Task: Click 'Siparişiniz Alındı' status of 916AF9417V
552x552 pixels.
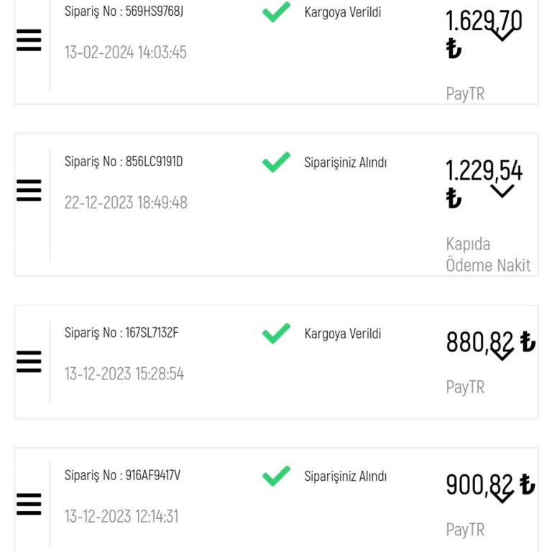Action: [x=346, y=476]
